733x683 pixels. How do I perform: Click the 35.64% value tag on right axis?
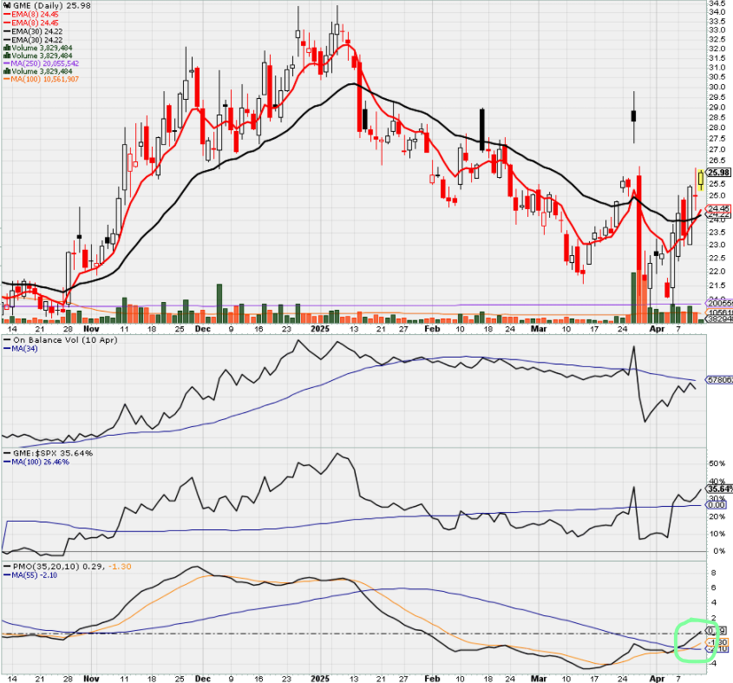click(719, 489)
